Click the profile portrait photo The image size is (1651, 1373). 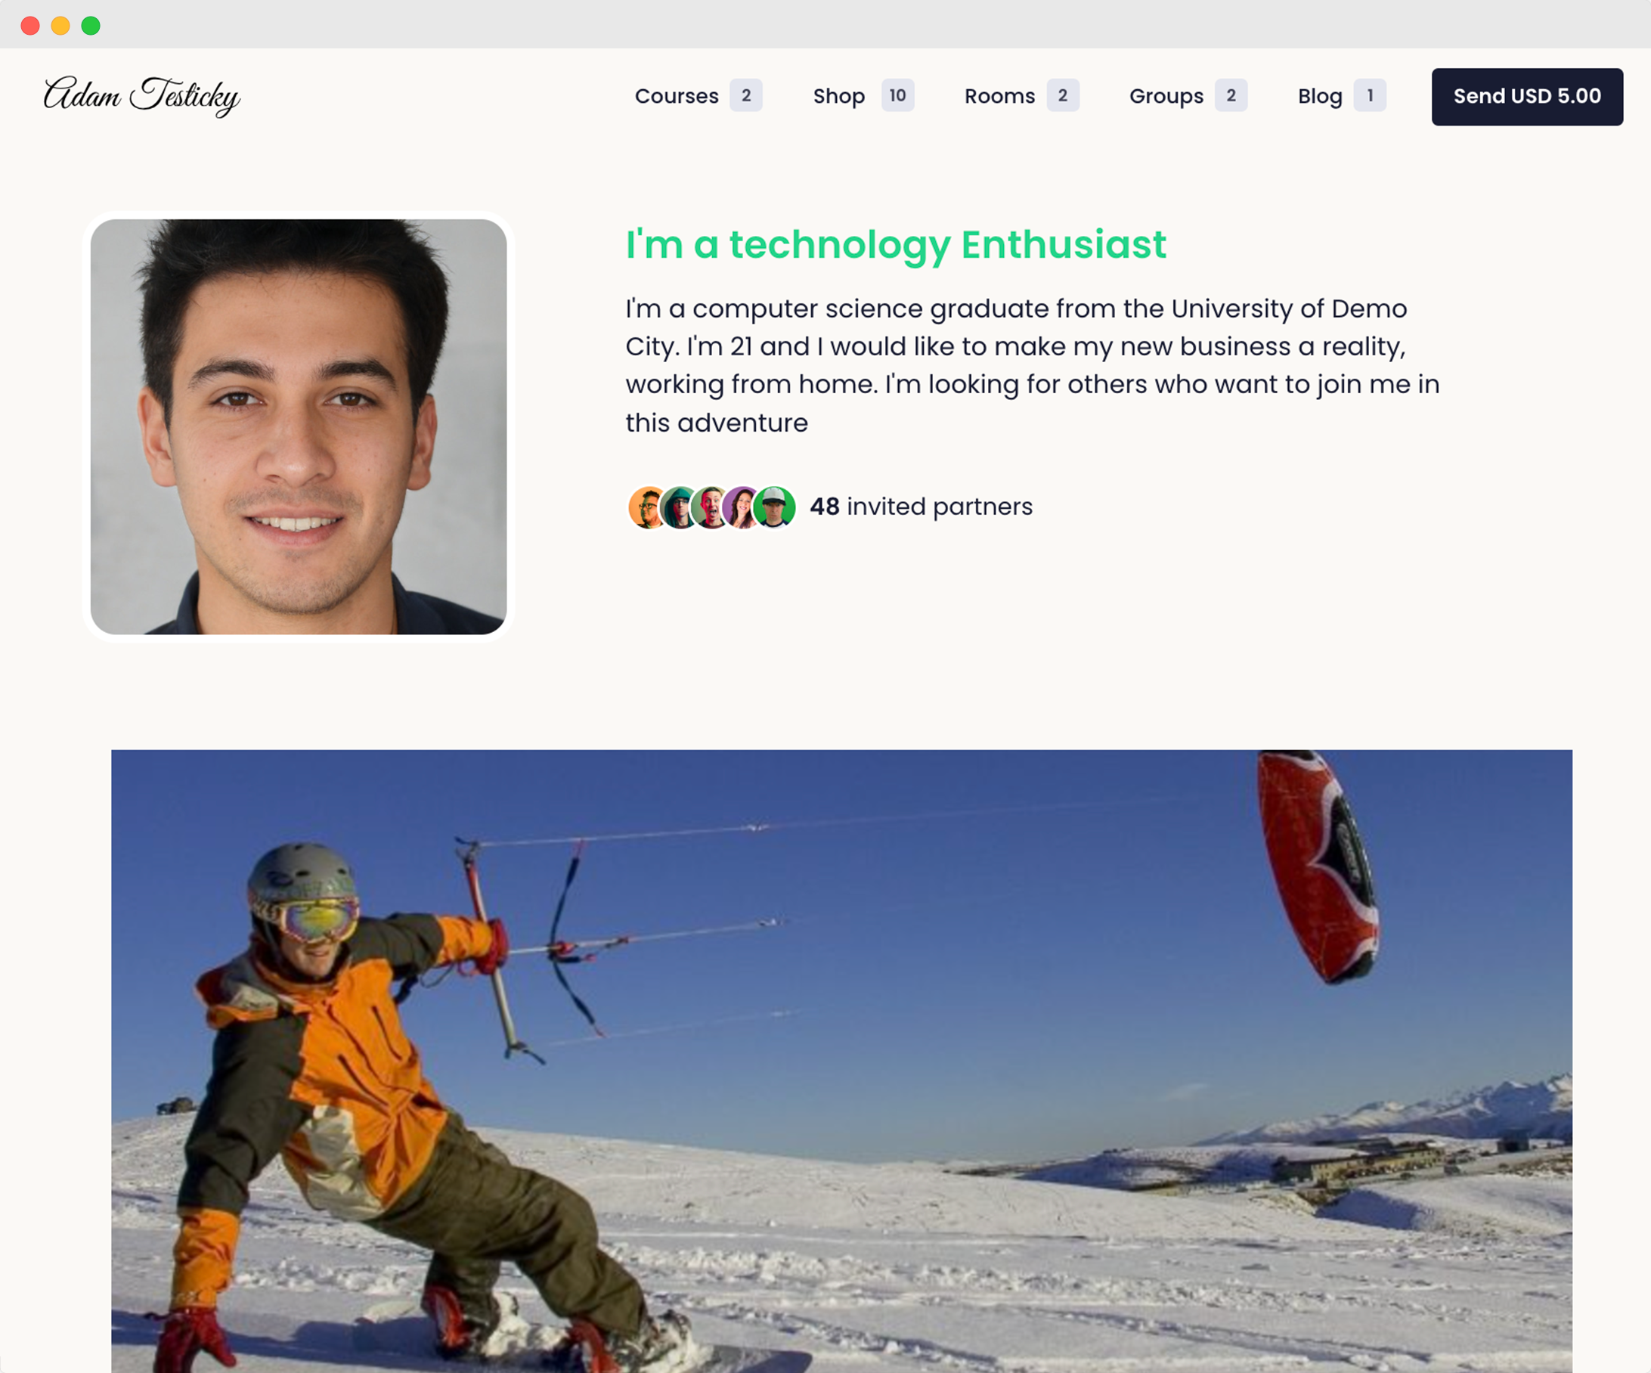pyautogui.click(x=298, y=426)
